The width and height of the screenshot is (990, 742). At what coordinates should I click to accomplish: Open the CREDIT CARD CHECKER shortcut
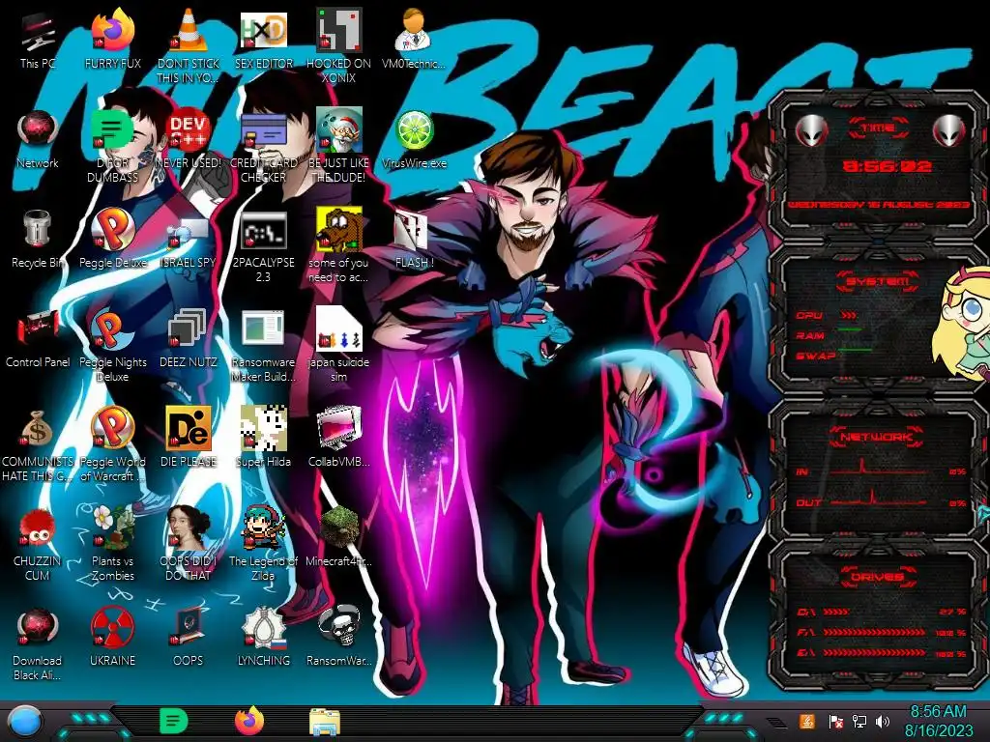click(263, 147)
